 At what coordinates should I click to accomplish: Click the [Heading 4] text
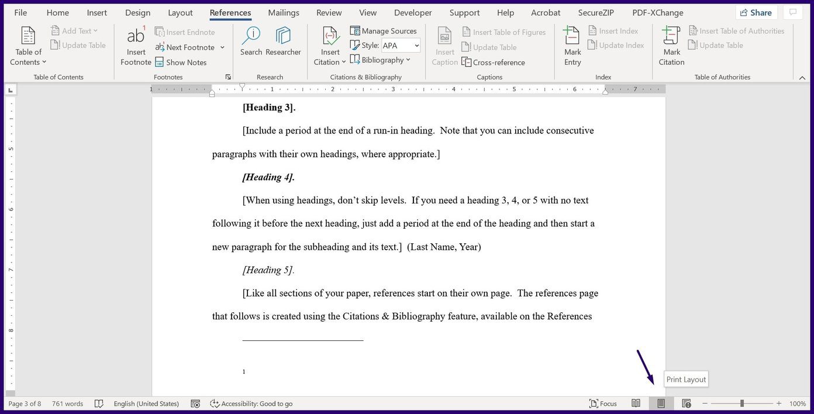[x=269, y=177]
